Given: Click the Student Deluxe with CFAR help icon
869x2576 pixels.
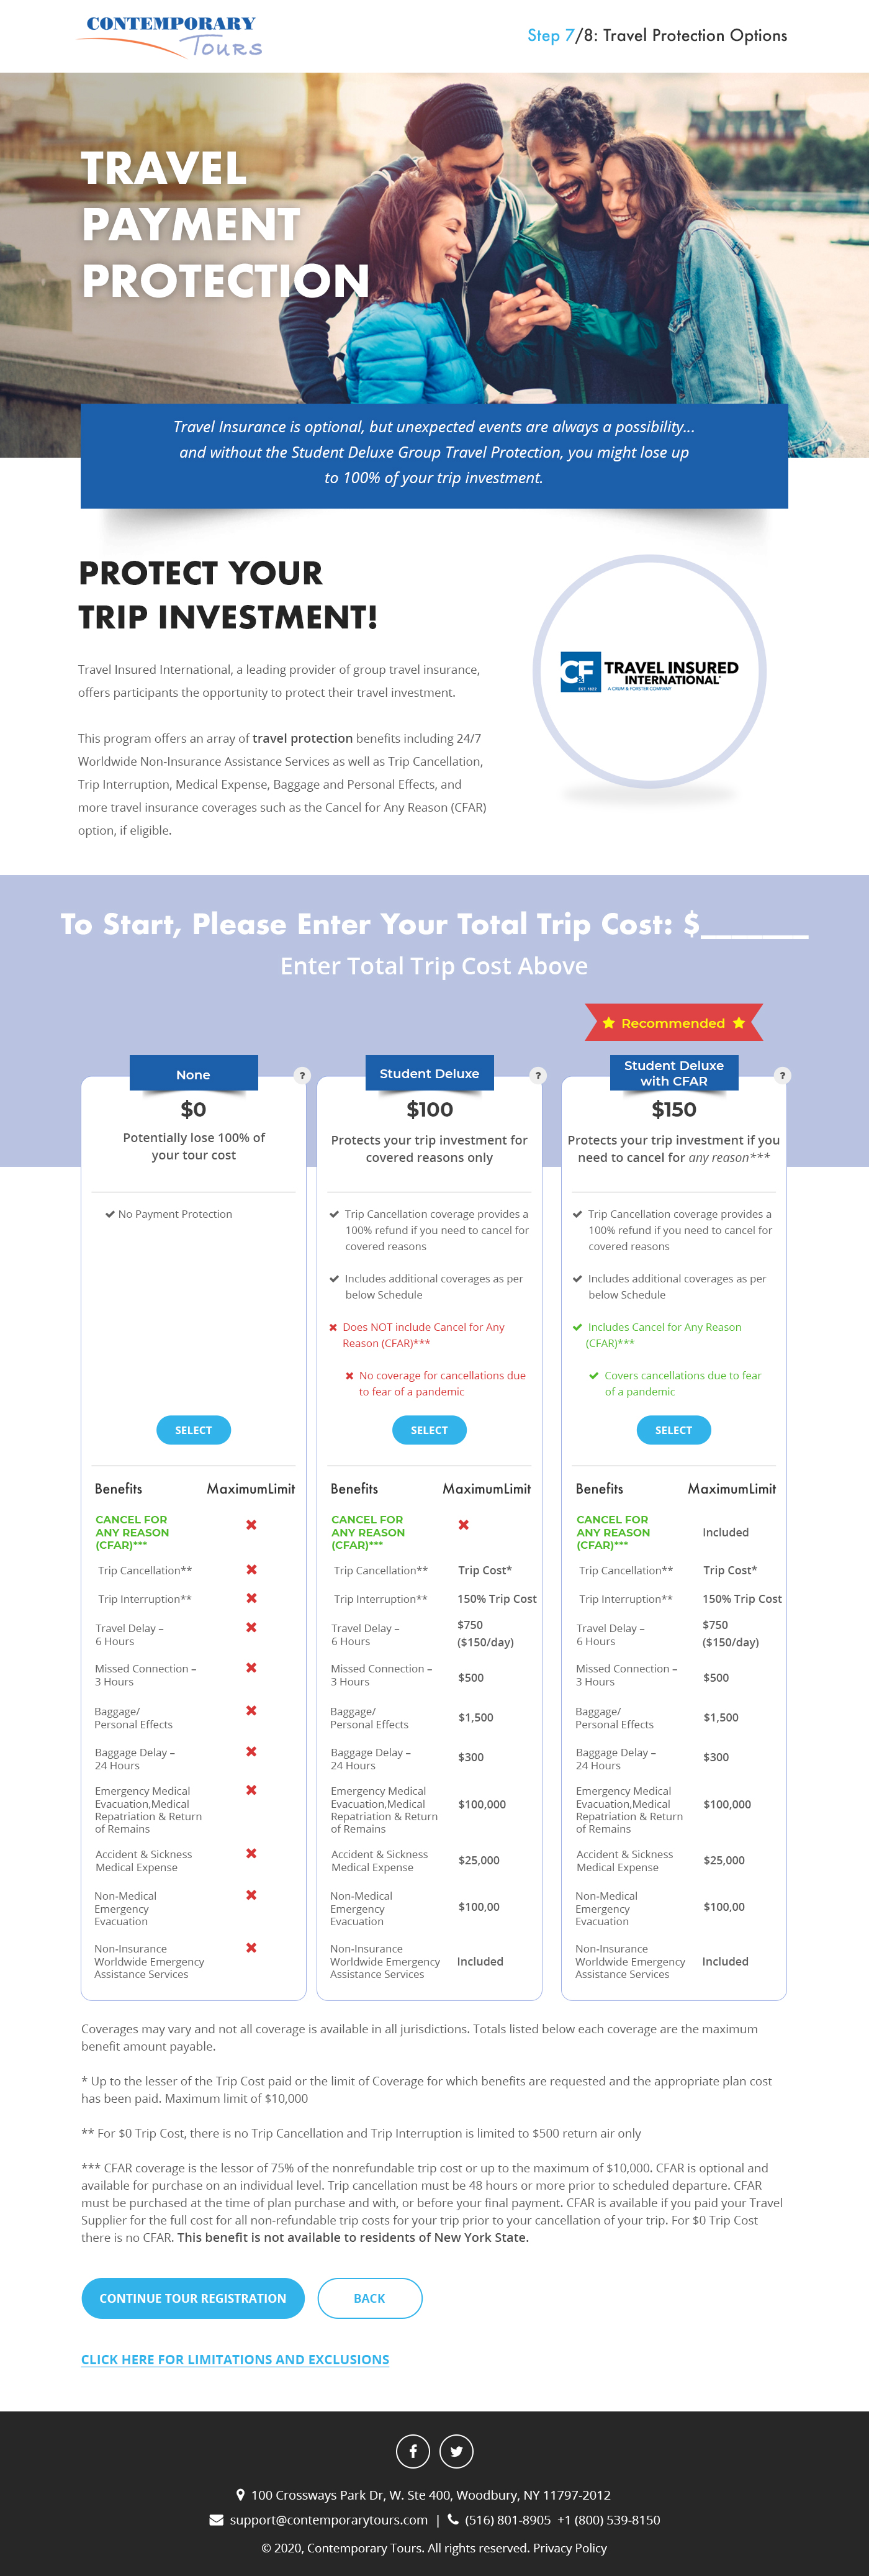Looking at the screenshot, I should (x=782, y=1075).
